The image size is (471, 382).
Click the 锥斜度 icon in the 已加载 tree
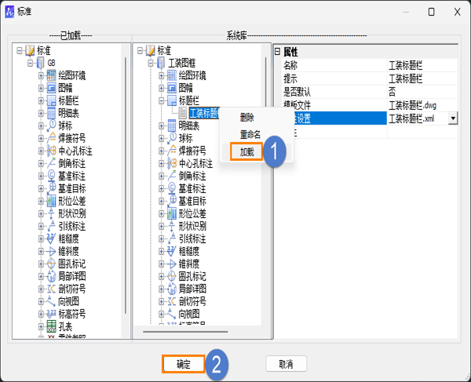coord(51,252)
